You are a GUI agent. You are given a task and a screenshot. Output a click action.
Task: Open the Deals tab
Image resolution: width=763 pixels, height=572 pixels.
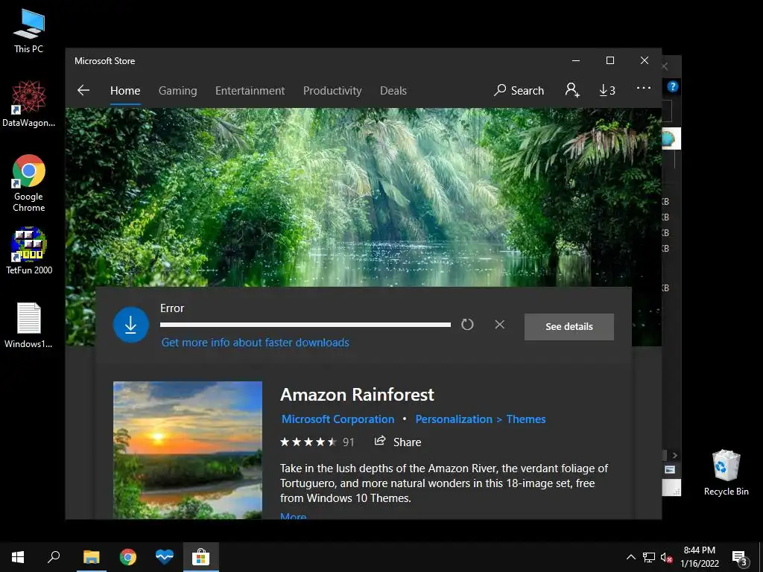tap(393, 90)
